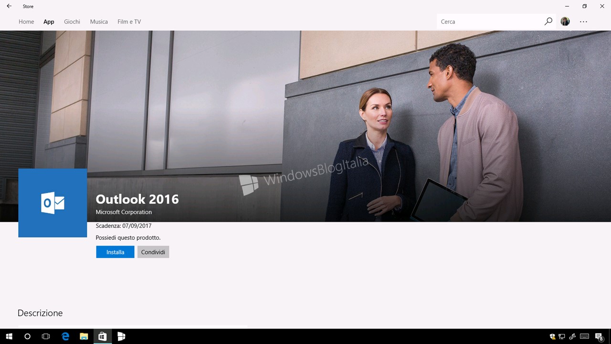The image size is (611, 344).
Task: Click the Descrizione heading
Action: [40, 313]
